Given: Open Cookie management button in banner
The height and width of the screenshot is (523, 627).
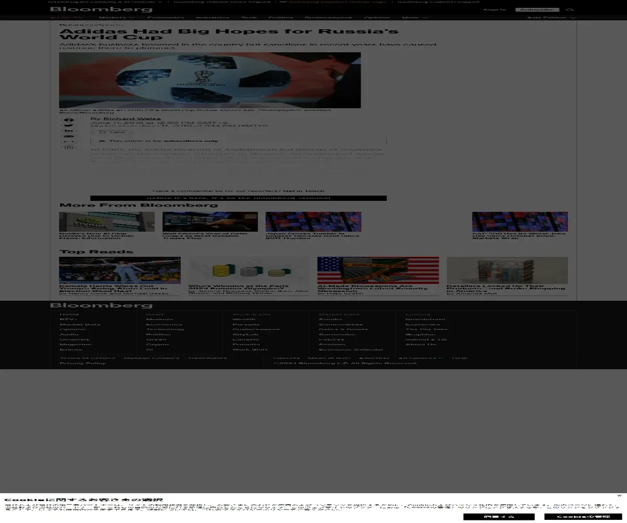Looking at the screenshot, I should tap(583, 517).
